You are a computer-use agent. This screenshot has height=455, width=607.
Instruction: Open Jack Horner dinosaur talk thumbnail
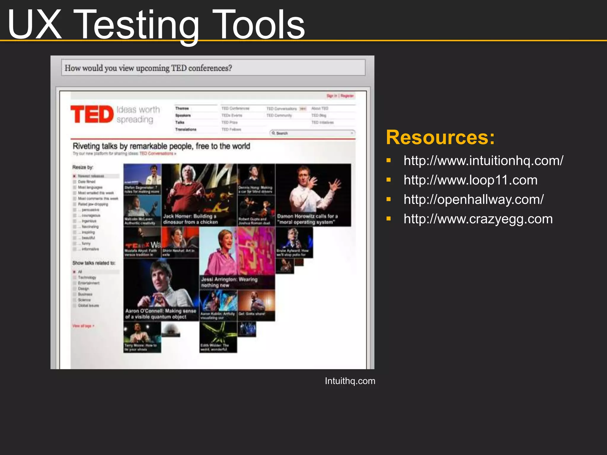pos(199,195)
